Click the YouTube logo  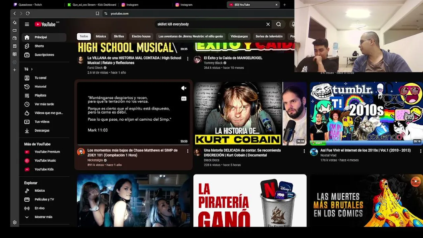point(45,24)
